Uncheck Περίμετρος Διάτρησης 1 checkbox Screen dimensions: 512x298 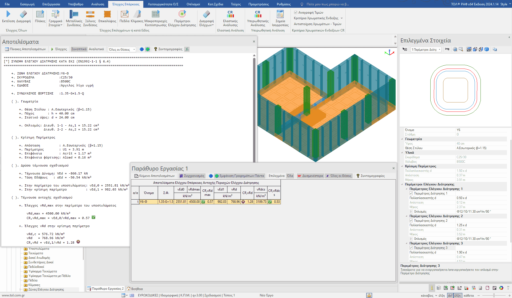[411, 193]
